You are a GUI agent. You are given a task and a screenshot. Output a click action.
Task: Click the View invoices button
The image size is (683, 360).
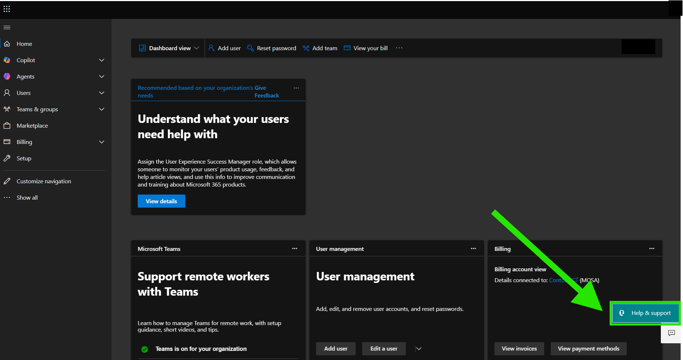[x=519, y=349]
